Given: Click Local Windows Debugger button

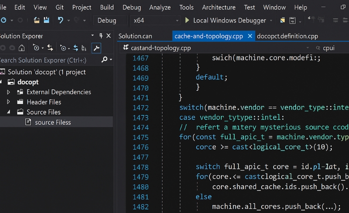Looking at the screenshot, I should [229, 20].
